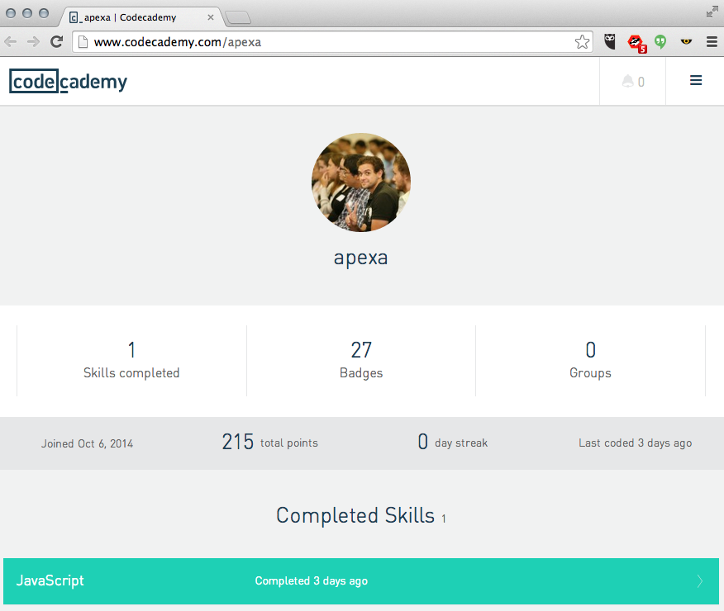The image size is (724, 611).
Task: Click the browser forward arrow
Action: 33,42
